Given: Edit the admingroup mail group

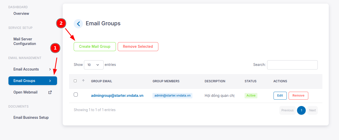Looking at the screenshot, I should (280, 96).
